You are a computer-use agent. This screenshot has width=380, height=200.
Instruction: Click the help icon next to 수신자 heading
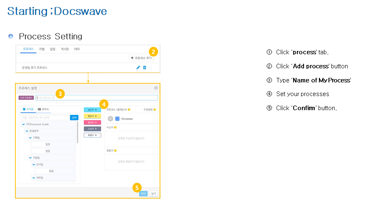115,127
